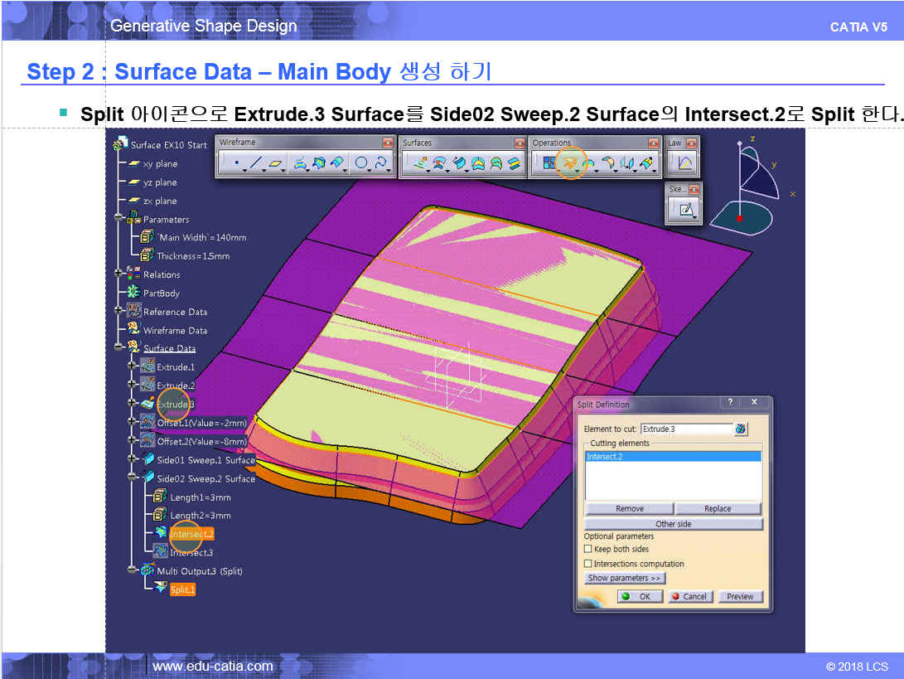Expand the Relations node in the tree
The width and height of the screenshot is (904, 679).
119,274
